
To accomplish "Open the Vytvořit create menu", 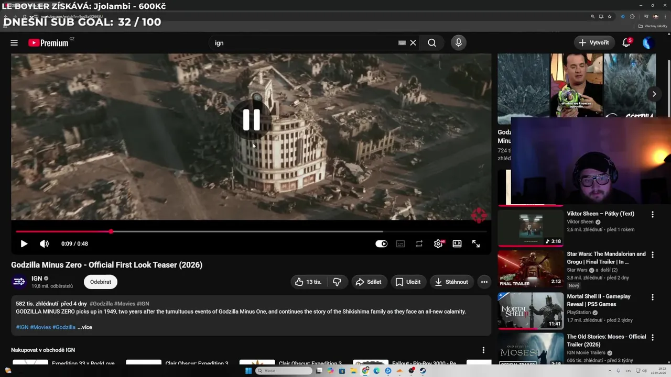I will [594, 43].
